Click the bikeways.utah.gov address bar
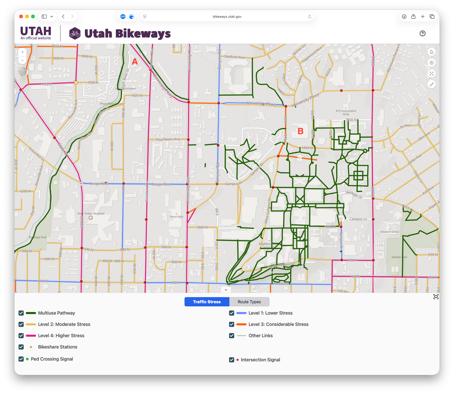 (227, 16)
